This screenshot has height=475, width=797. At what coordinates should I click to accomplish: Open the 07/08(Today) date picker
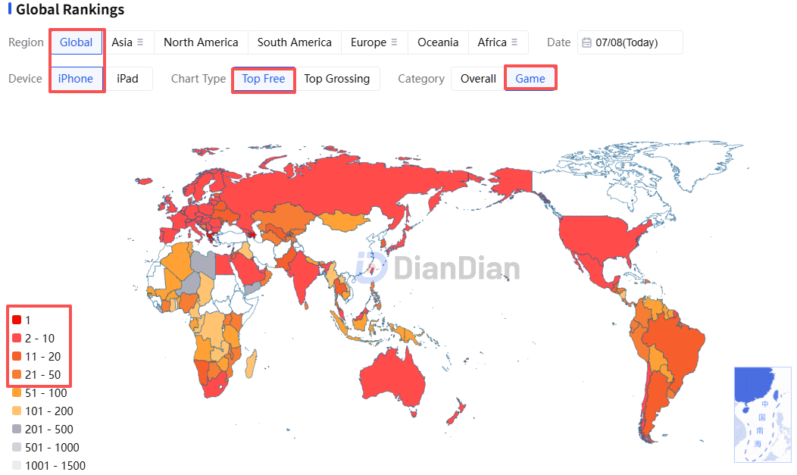[630, 42]
